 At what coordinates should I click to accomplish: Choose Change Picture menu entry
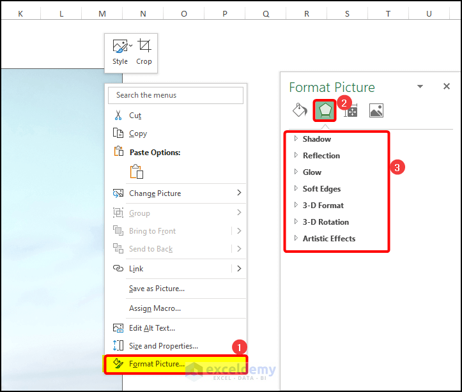(176, 193)
